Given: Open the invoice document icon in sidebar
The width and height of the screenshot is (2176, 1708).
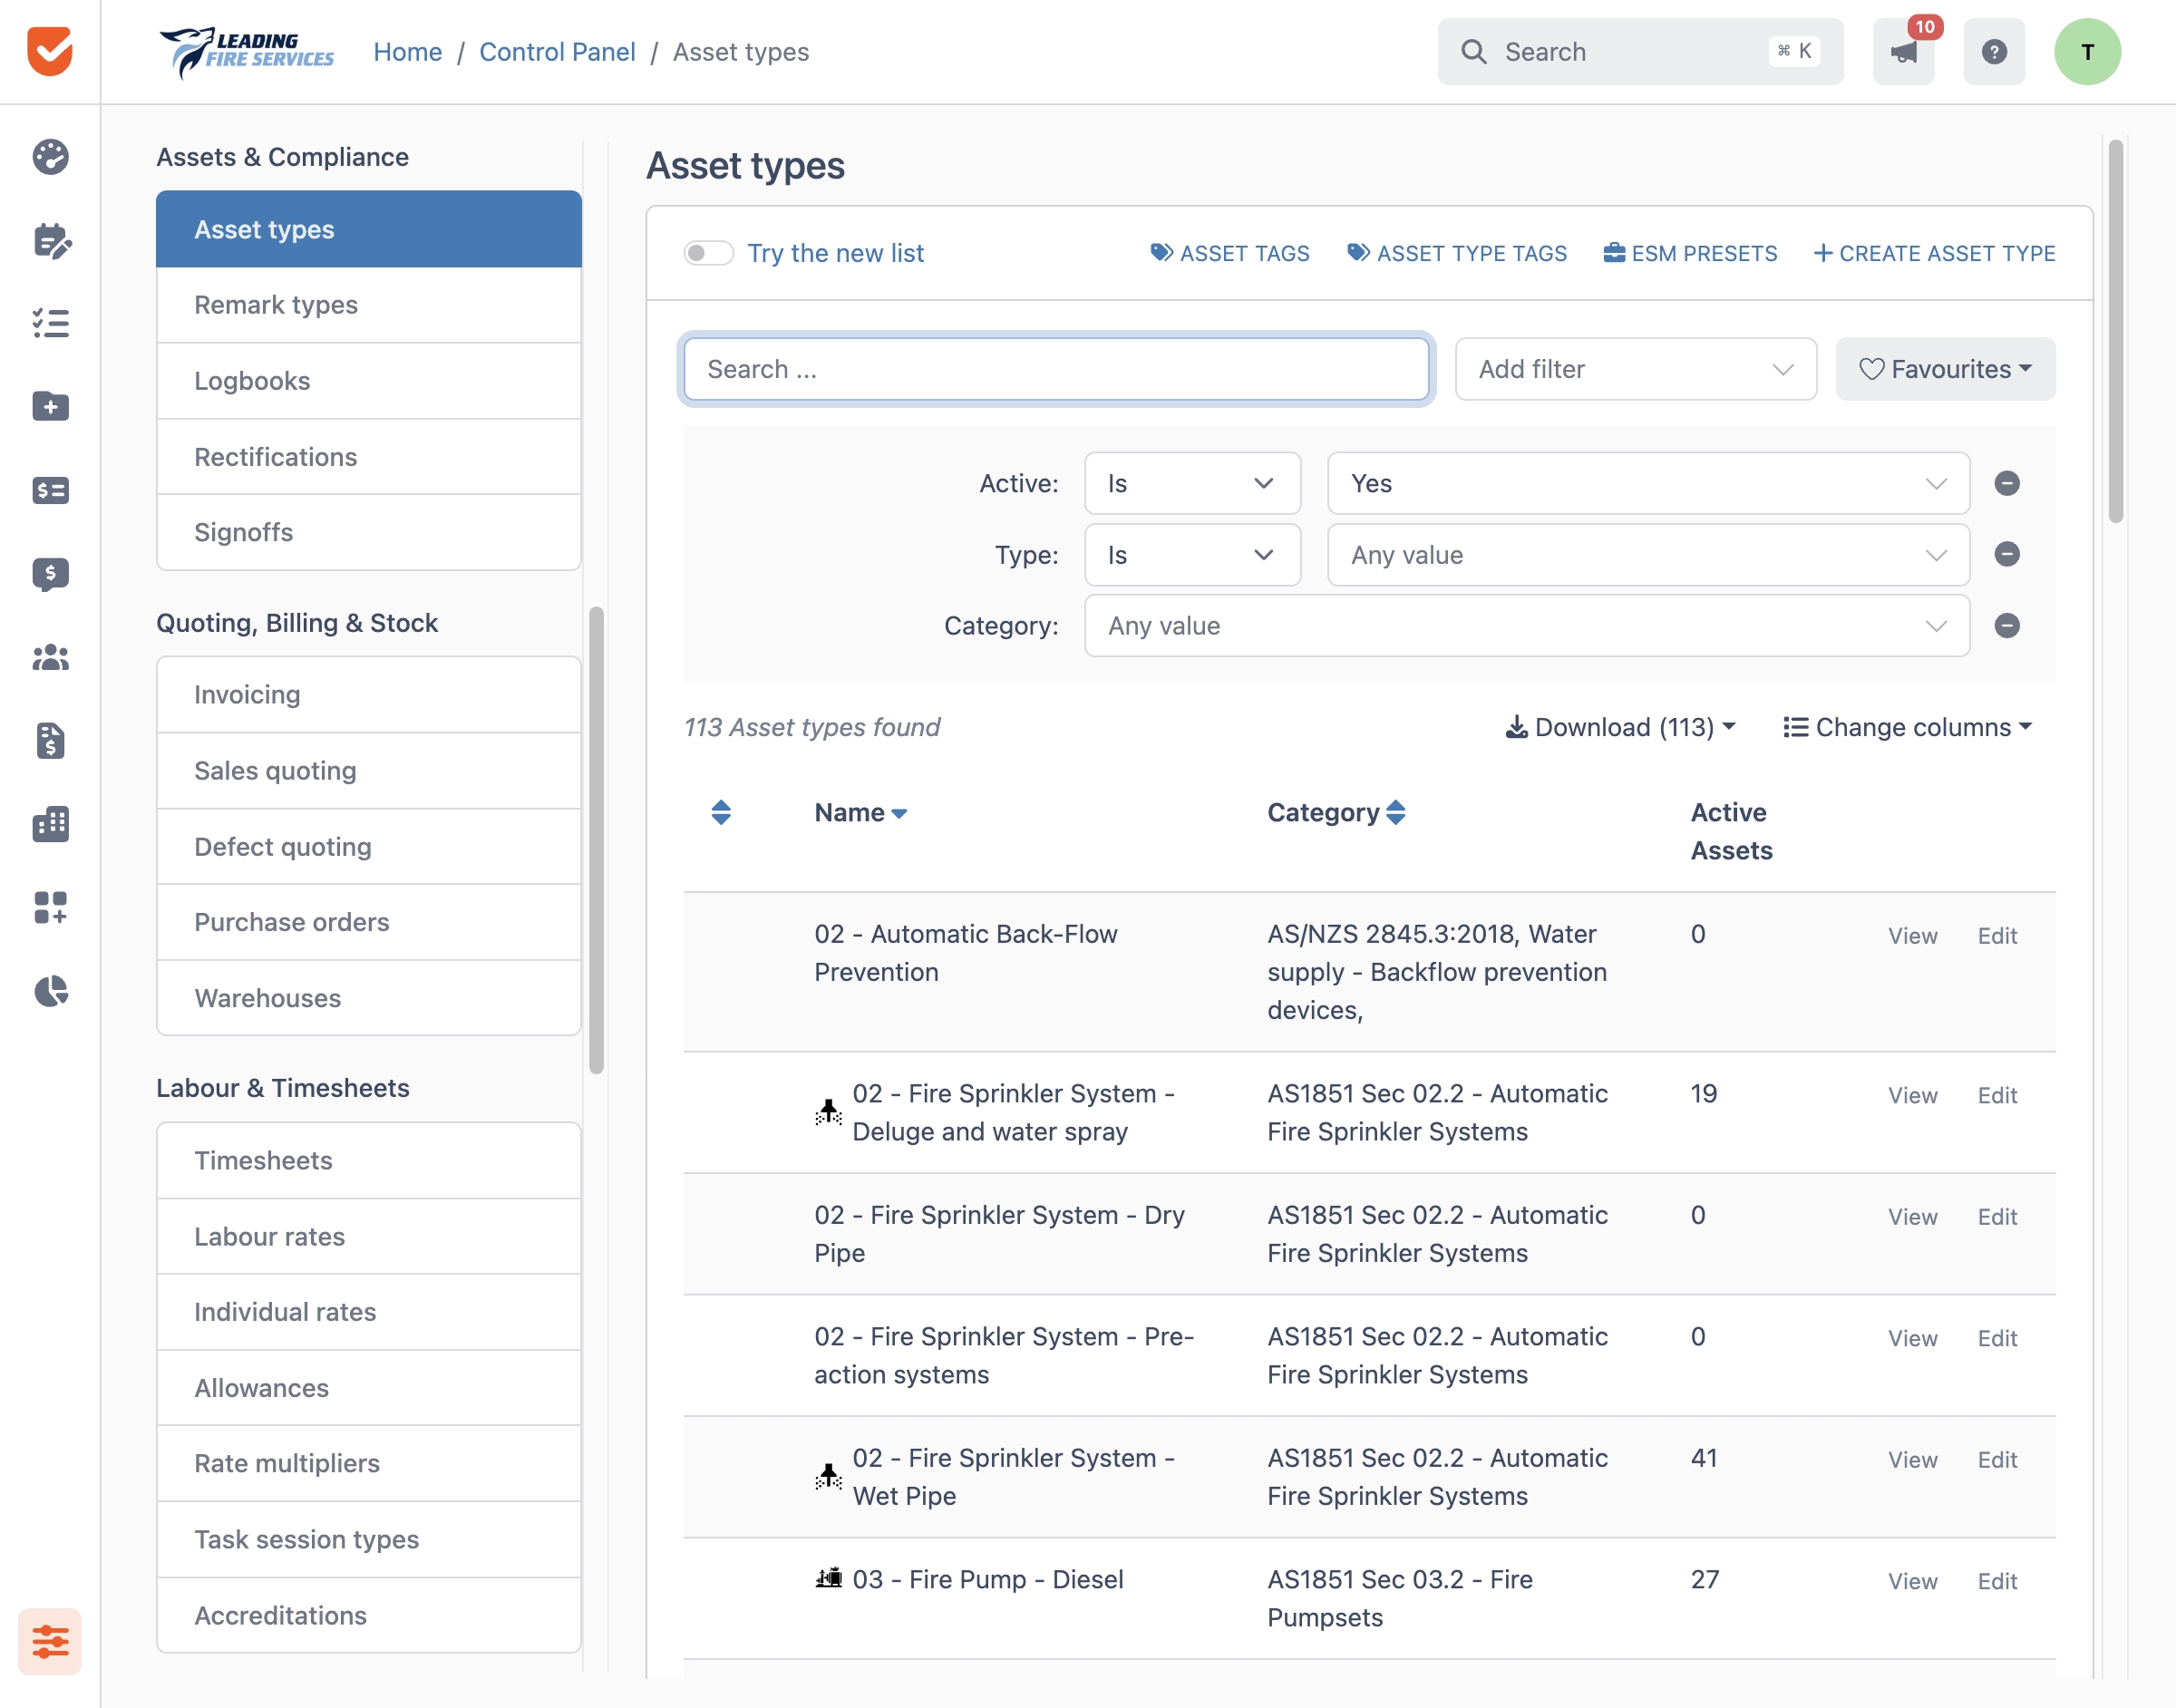Looking at the screenshot, I should click(50, 741).
